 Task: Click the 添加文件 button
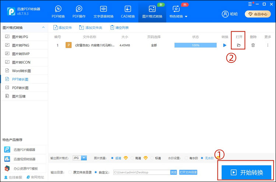point(63,28)
